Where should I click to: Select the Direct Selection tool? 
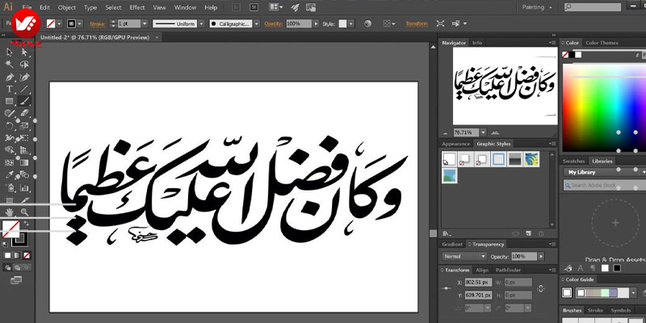coord(24,52)
